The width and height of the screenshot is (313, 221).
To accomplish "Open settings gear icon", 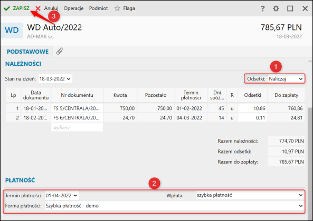I will 276,8.
